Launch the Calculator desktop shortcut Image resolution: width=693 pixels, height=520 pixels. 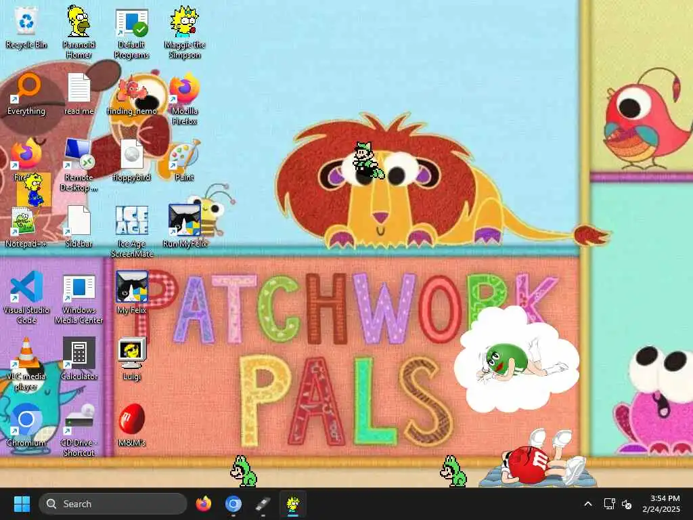79,359
